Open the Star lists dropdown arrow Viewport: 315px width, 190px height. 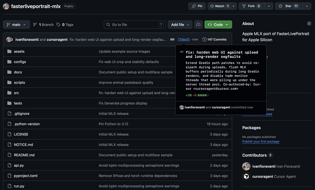[307, 6]
